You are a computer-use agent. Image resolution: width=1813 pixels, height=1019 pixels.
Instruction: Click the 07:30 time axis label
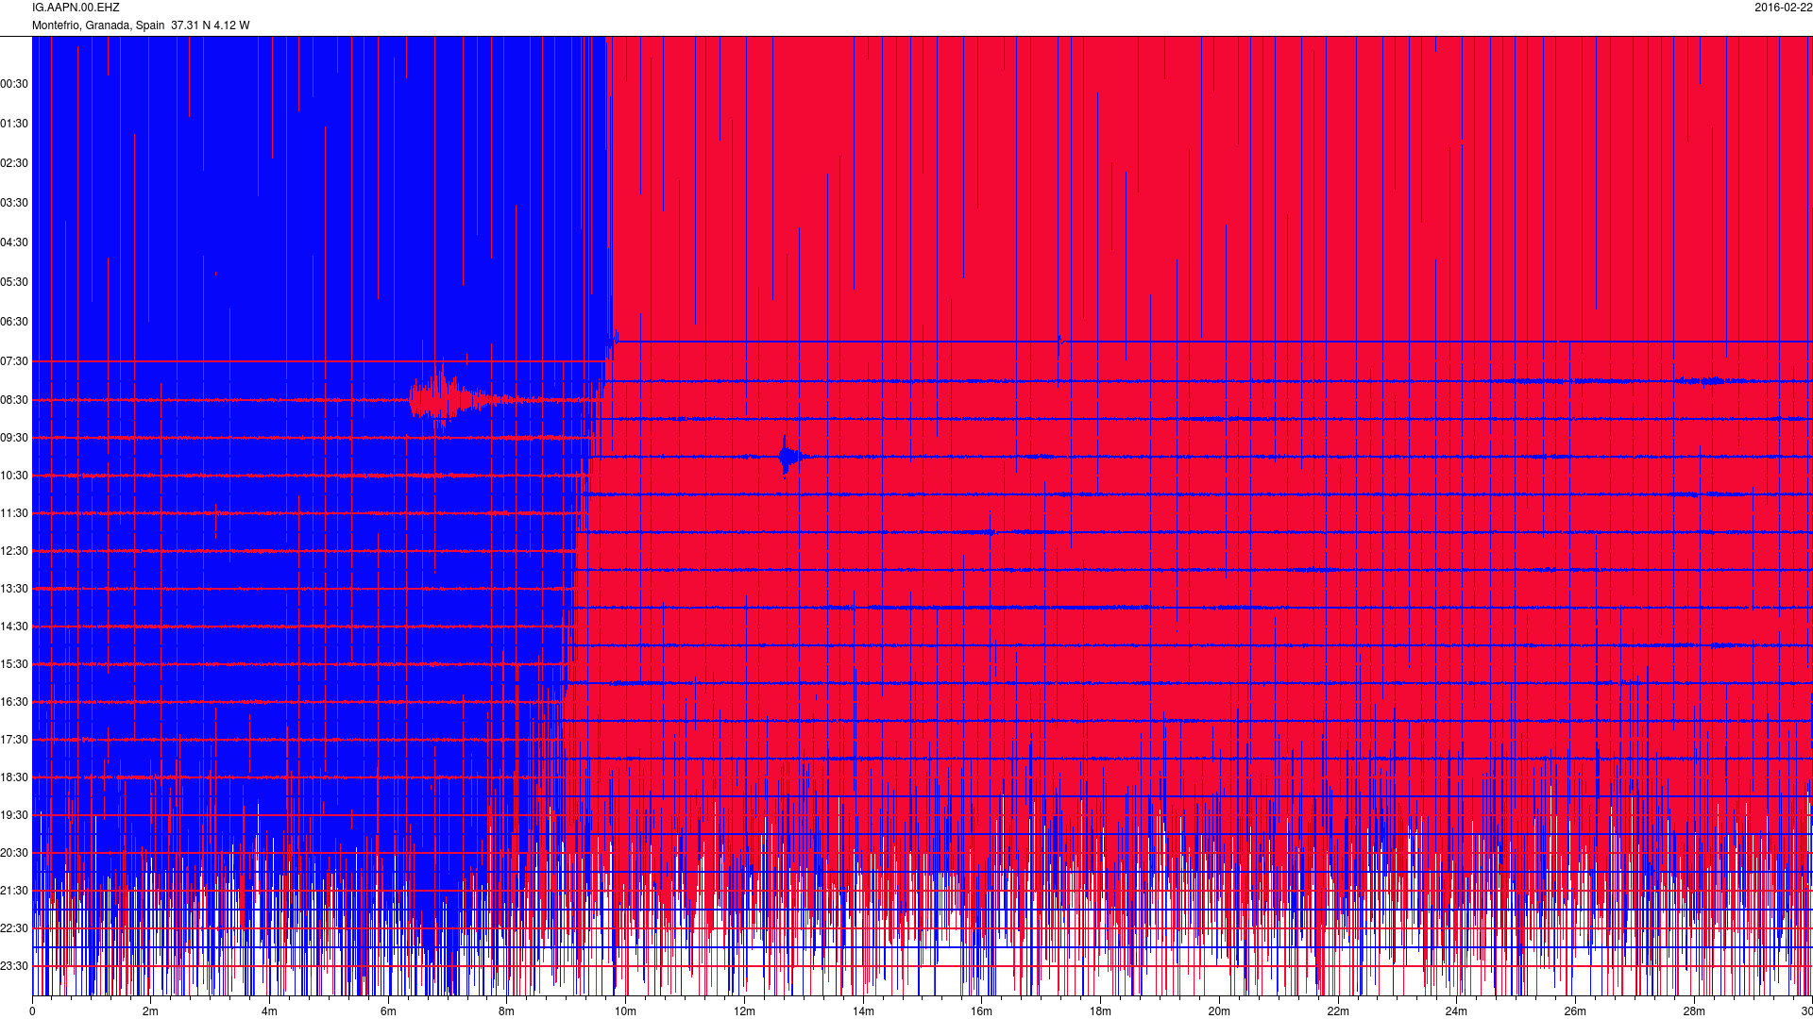pos(14,361)
